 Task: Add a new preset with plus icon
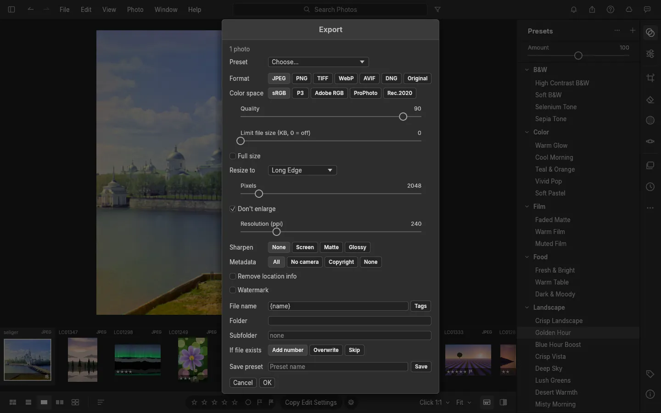[x=633, y=30]
